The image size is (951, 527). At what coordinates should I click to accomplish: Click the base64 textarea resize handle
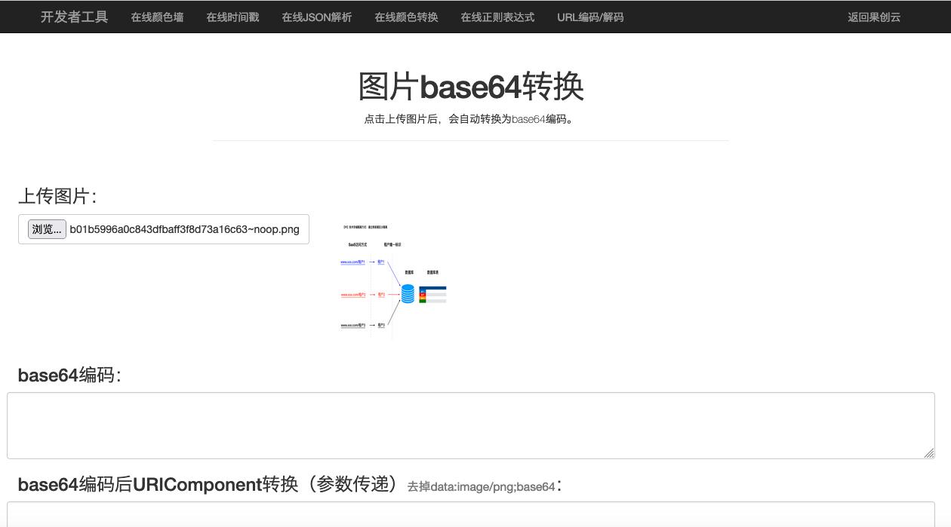(928, 454)
